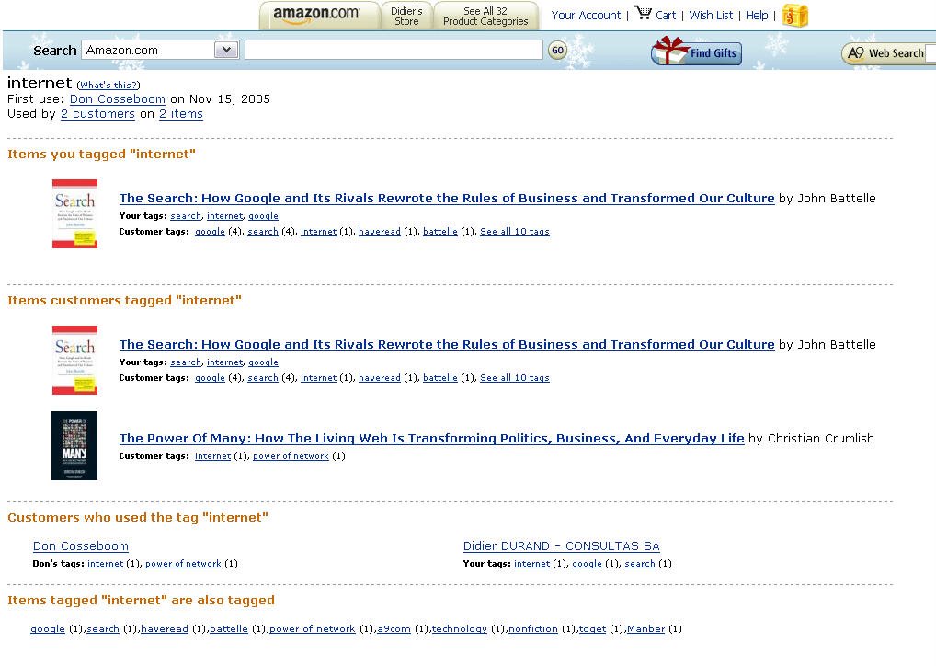Screen dimensions: 936x666
Task: Click 'google' in also tagged list
Action: pos(48,628)
